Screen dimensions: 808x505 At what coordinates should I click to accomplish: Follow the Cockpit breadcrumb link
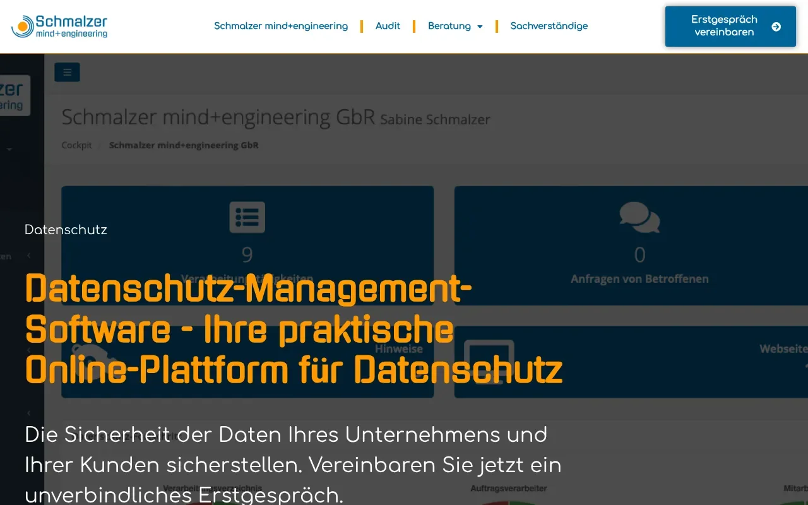[x=76, y=145]
